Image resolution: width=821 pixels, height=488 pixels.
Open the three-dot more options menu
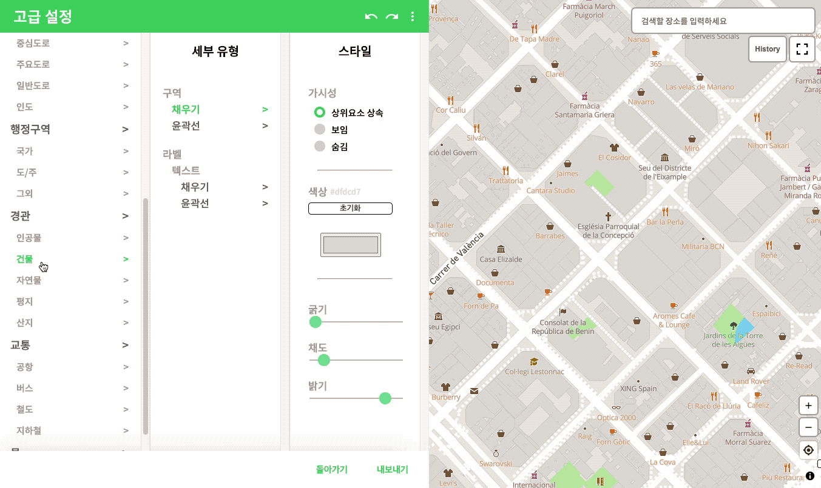tap(413, 16)
